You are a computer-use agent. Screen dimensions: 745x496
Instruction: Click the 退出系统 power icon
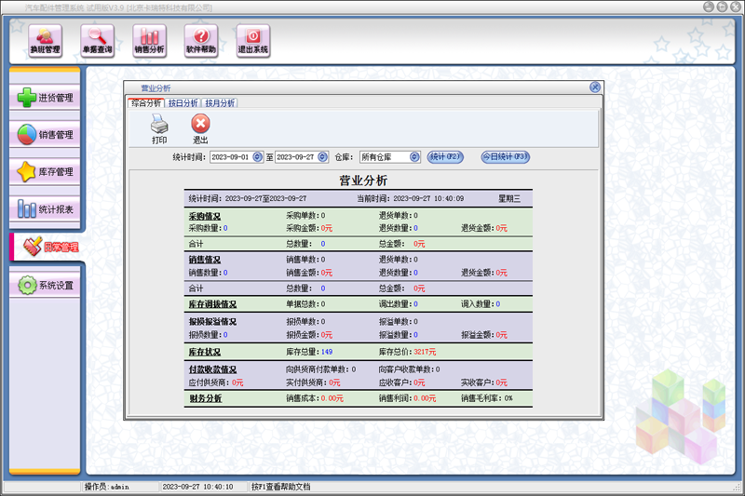[253, 41]
